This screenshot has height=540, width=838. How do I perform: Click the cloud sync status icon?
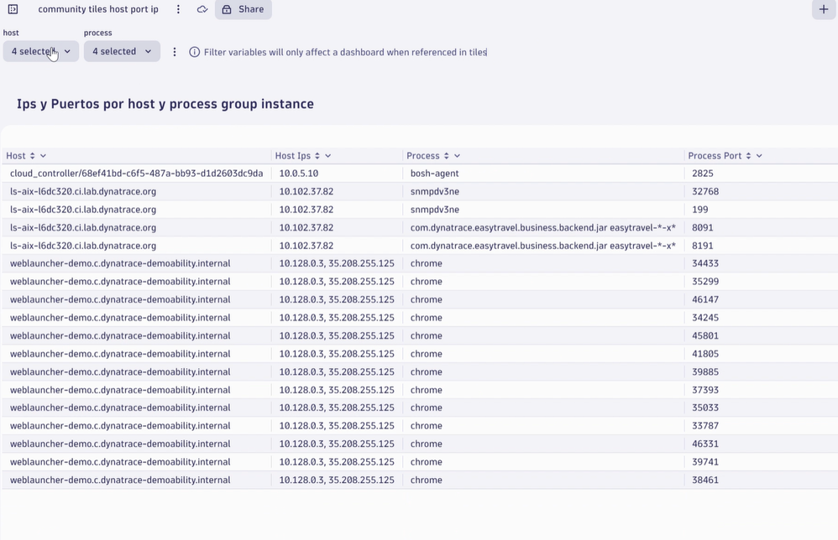point(202,9)
